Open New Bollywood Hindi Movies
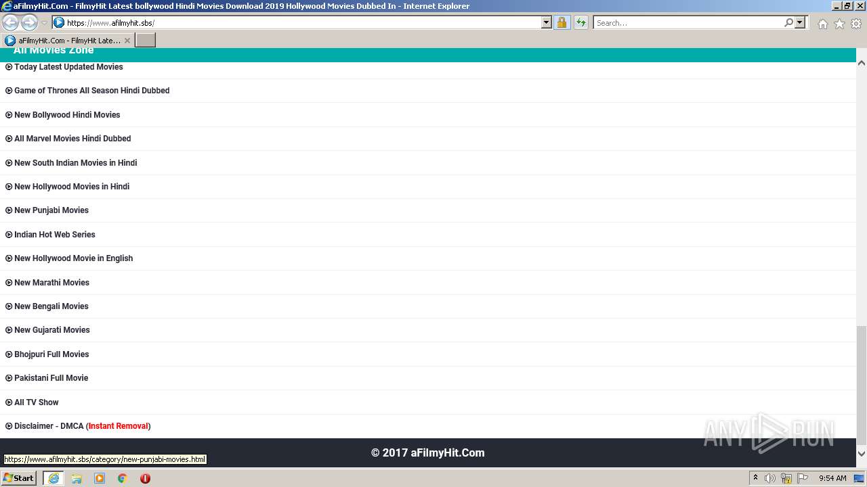Screen dimensions: 867x487 (67, 115)
